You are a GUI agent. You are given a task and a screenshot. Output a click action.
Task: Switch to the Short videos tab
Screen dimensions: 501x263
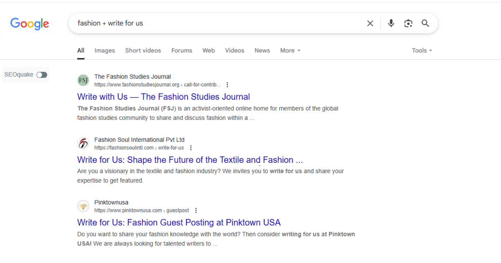pyautogui.click(x=143, y=51)
